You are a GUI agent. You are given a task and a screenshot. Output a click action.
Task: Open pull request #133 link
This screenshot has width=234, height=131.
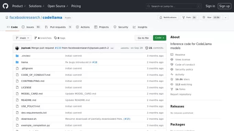click(58, 48)
